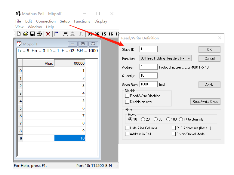Expand the Function dropdown list
Viewport: 234px width, 175px height.
[x=189, y=58]
